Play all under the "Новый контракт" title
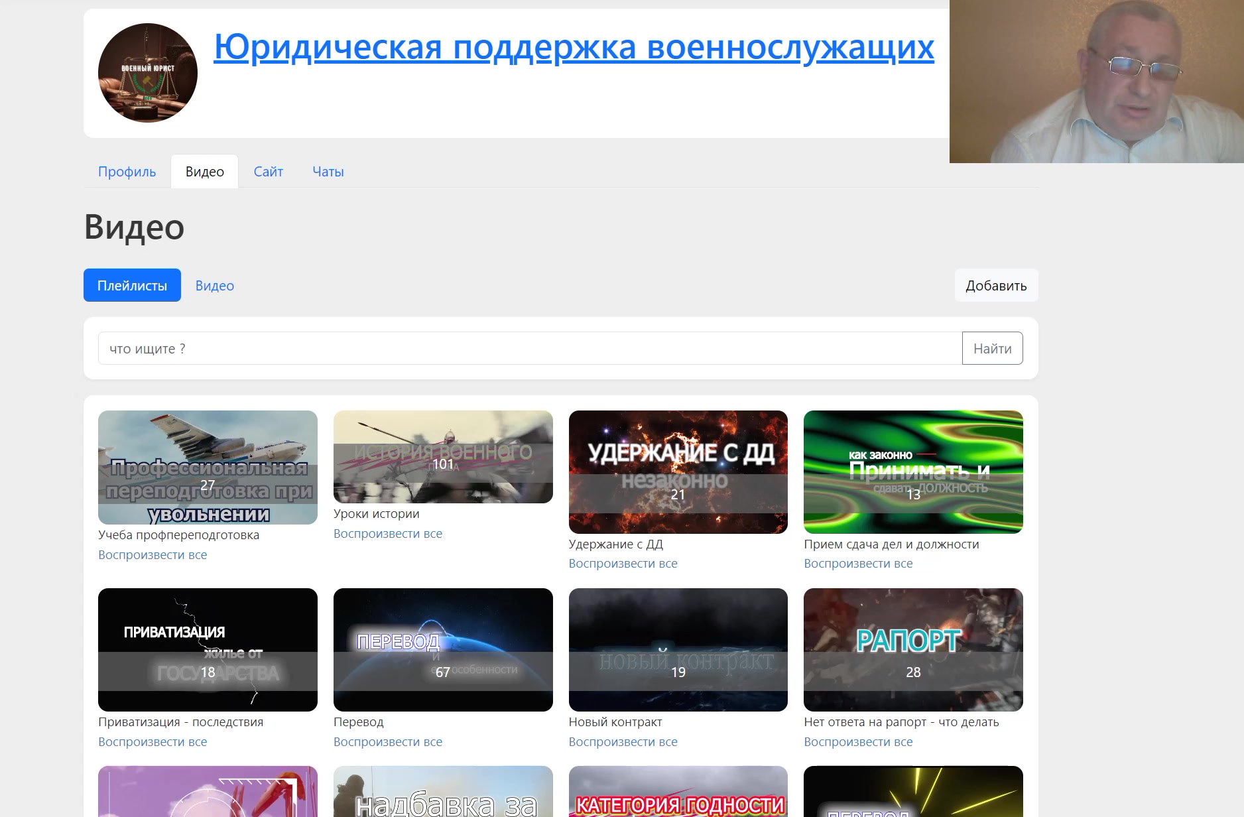 click(x=623, y=742)
